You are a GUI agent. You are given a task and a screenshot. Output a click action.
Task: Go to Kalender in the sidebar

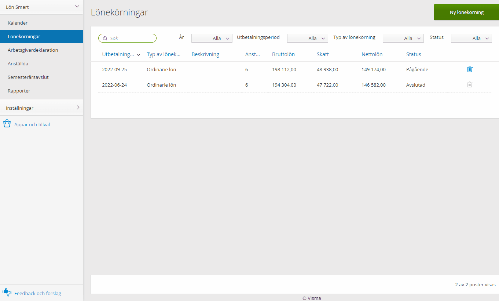click(x=18, y=23)
